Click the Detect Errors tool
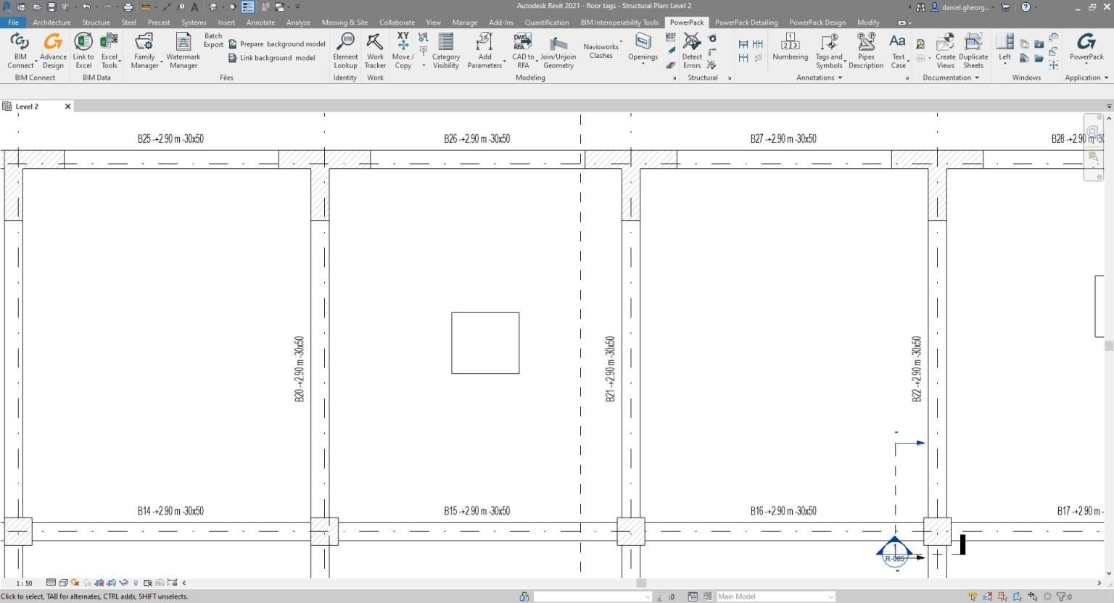 click(691, 51)
